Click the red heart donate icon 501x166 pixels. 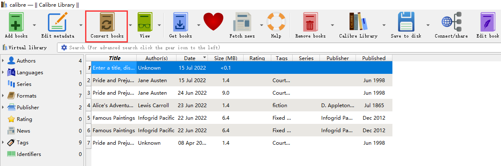coord(213,22)
